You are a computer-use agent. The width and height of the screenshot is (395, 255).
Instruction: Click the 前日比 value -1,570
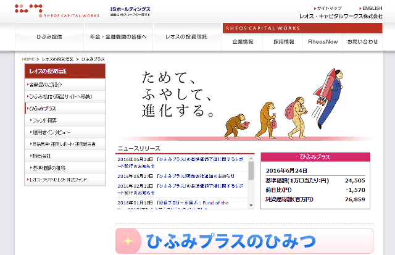[x=355, y=190]
